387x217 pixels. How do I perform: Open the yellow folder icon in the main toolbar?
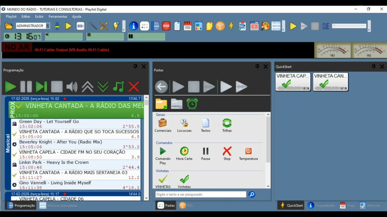[x=9, y=26]
